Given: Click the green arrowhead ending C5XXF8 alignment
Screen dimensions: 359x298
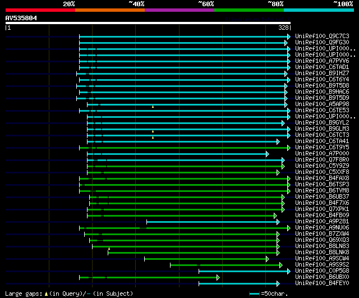Looking at the screenshot, I should 278,173.
